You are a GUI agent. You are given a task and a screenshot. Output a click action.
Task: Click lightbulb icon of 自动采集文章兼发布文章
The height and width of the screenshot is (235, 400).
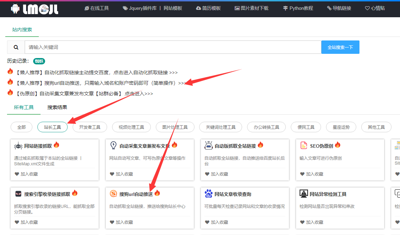click(113, 145)
